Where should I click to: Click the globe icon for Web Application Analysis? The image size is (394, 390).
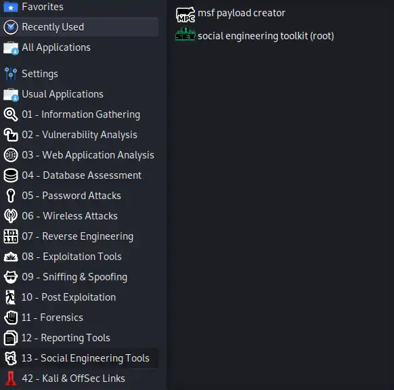coord(11,155)
